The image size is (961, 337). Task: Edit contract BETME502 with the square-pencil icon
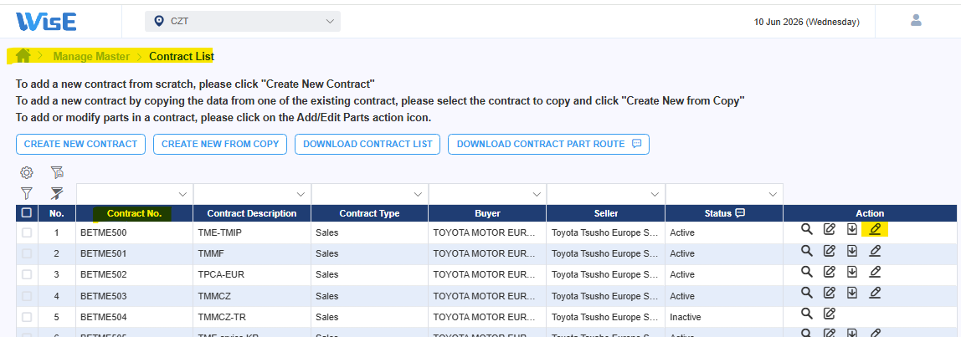point(830,272)
